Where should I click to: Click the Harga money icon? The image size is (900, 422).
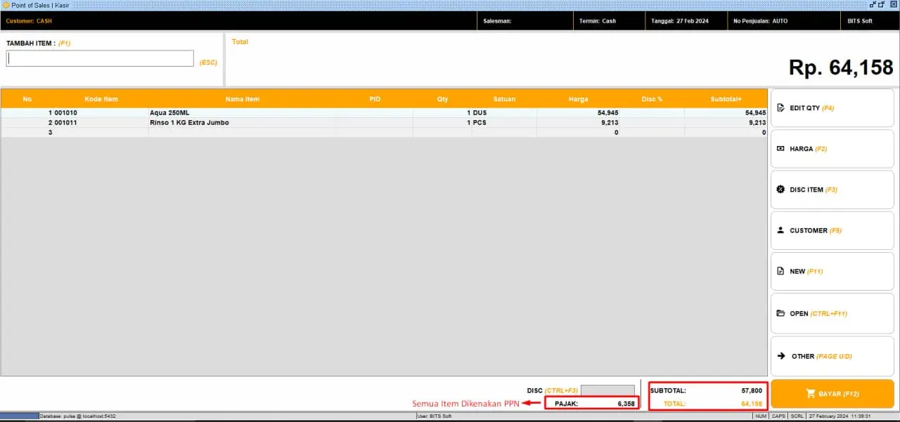point(780,149)
